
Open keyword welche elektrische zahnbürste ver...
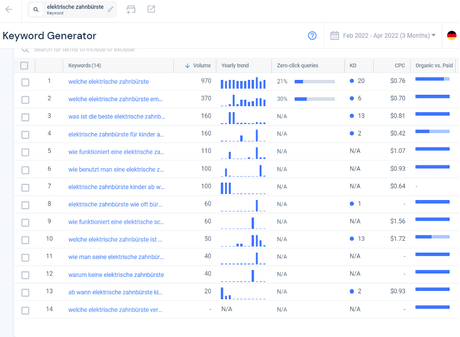[115, 310]
